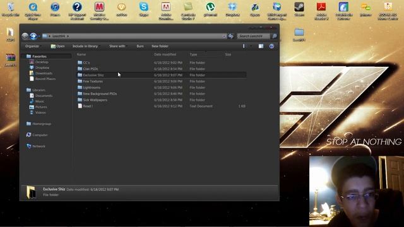This screenshot has height=227, width=404.
Task: Open the WinRAR archive icon on the left desktop edge
Action: tap(11, 60)
